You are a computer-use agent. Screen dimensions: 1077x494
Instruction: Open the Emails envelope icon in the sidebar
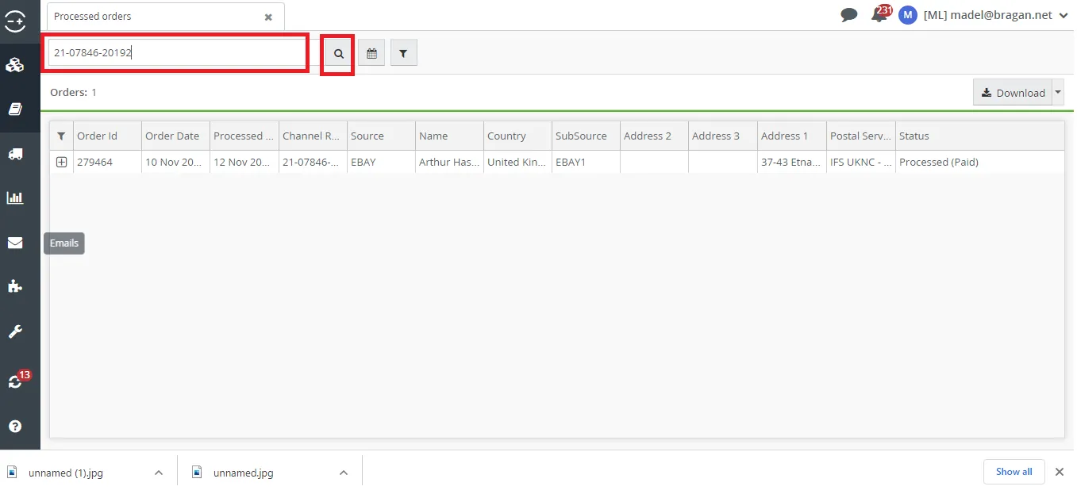(15, 243)
